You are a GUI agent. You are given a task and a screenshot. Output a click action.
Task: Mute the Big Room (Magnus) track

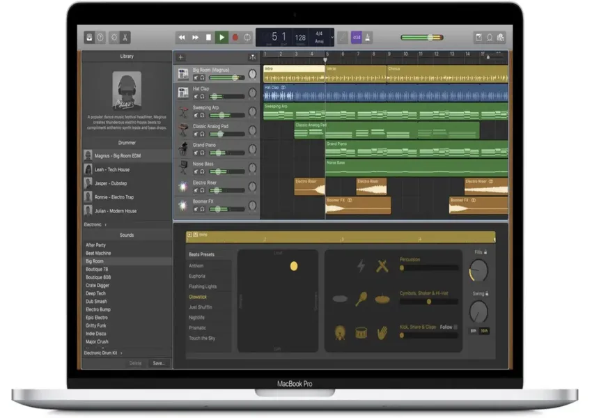pyautogui.click(x=196, y=78)
